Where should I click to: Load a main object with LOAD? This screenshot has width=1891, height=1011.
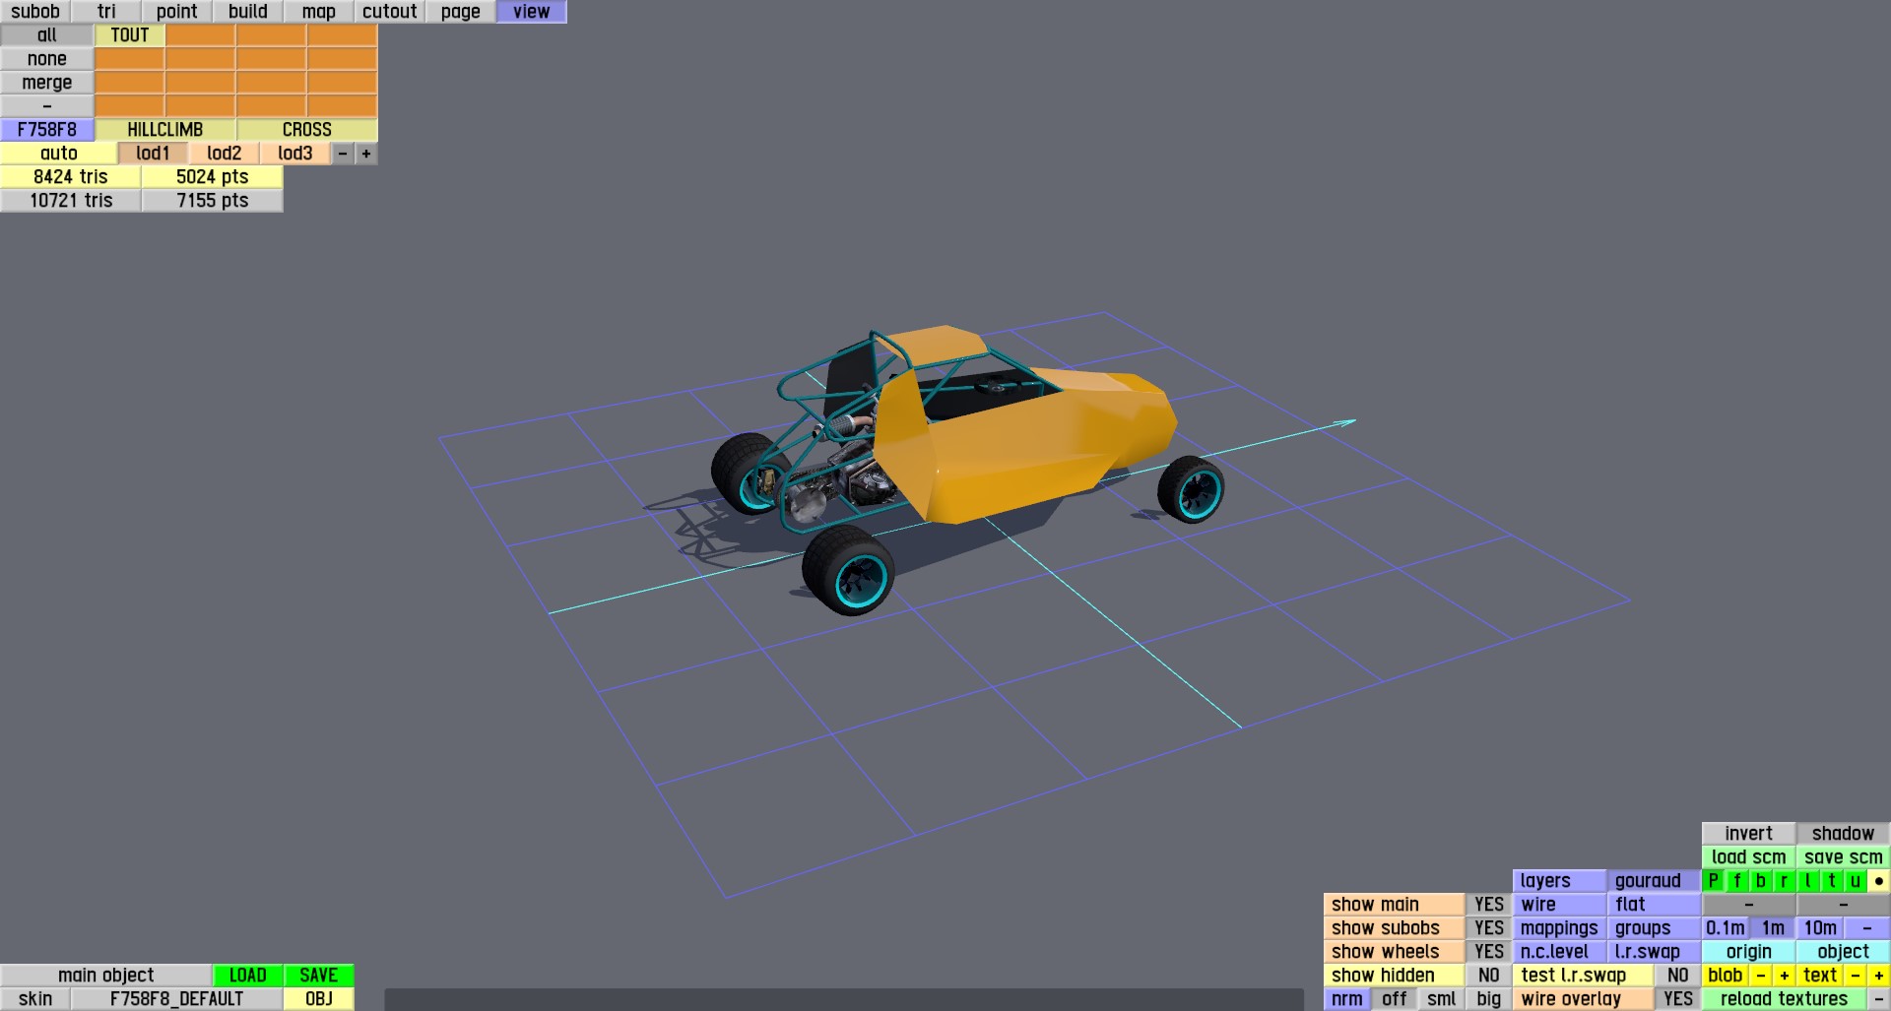coord(248,976)
